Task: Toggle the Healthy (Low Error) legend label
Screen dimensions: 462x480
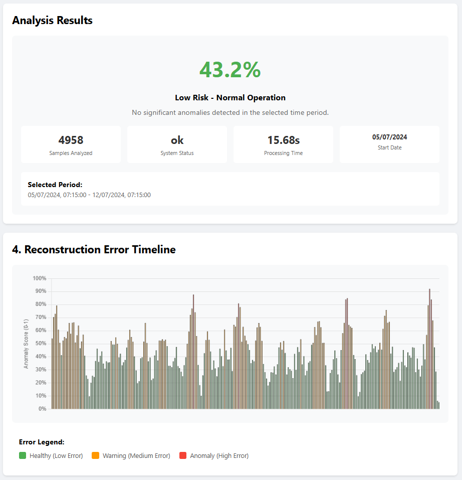Action: point(56,456)
